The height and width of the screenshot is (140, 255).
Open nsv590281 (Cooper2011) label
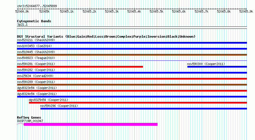36,64
